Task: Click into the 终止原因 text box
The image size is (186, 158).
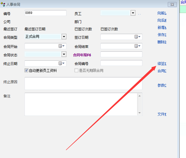Action: [83, 83]
